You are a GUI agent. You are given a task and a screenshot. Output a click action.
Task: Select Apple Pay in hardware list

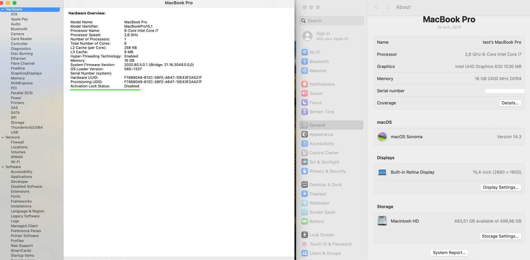pos(19,19)
